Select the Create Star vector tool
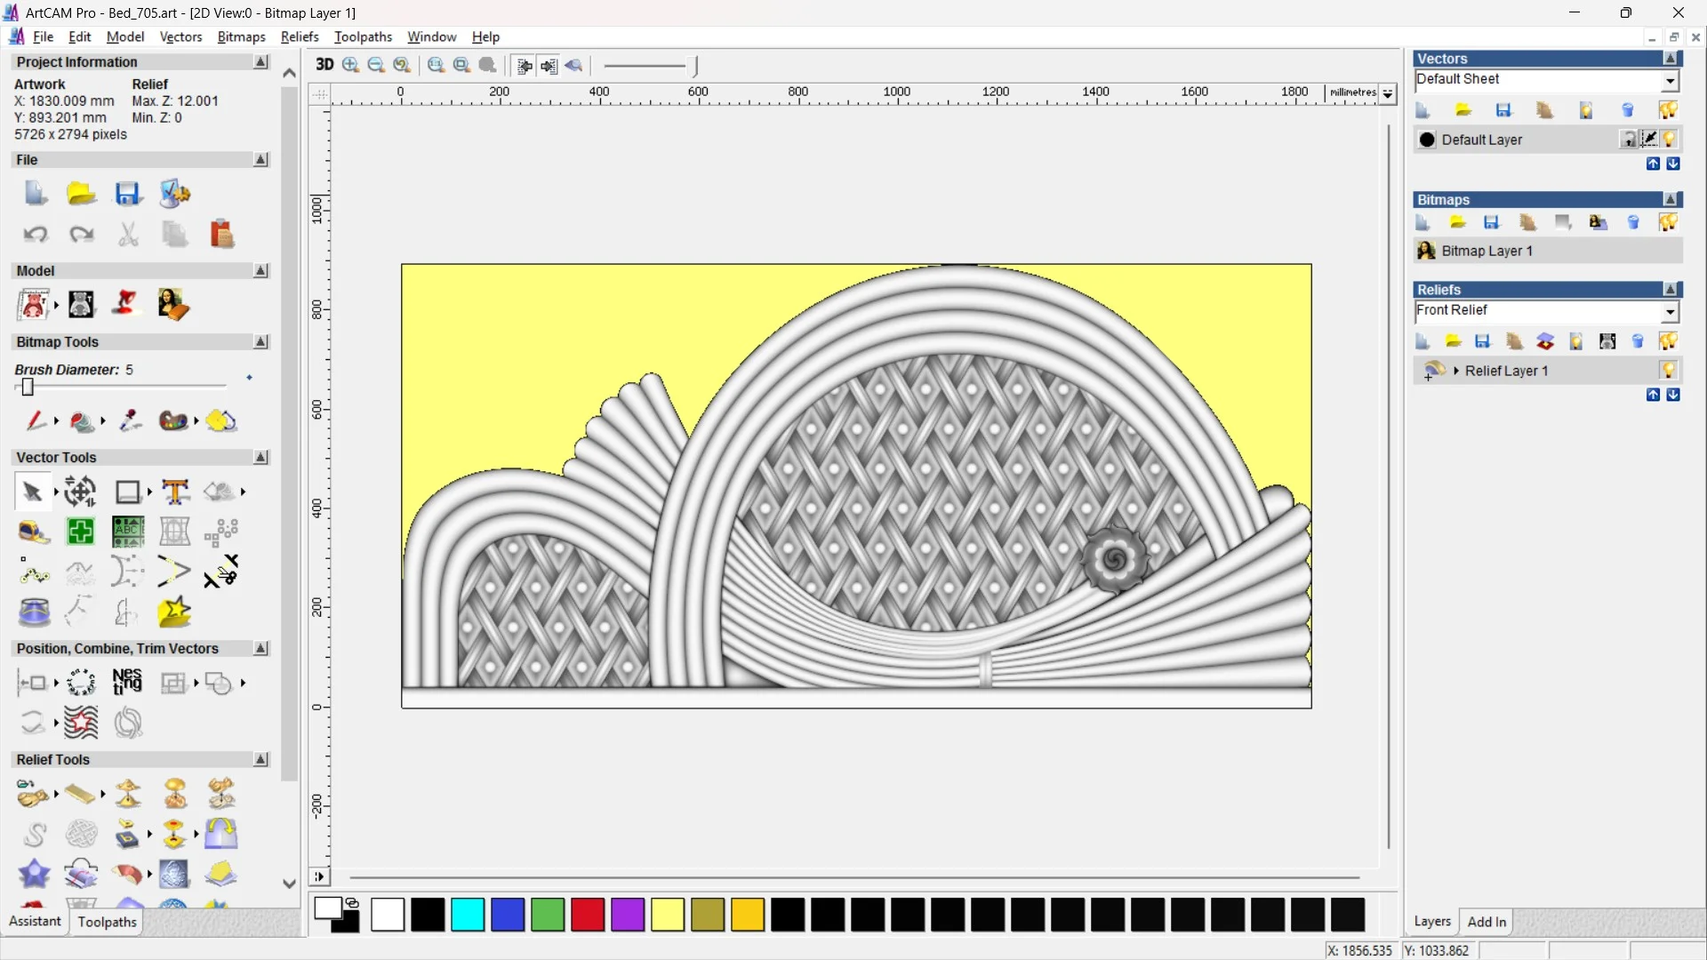The height and width of the screenshot is (960, 1707). point(174,612)
